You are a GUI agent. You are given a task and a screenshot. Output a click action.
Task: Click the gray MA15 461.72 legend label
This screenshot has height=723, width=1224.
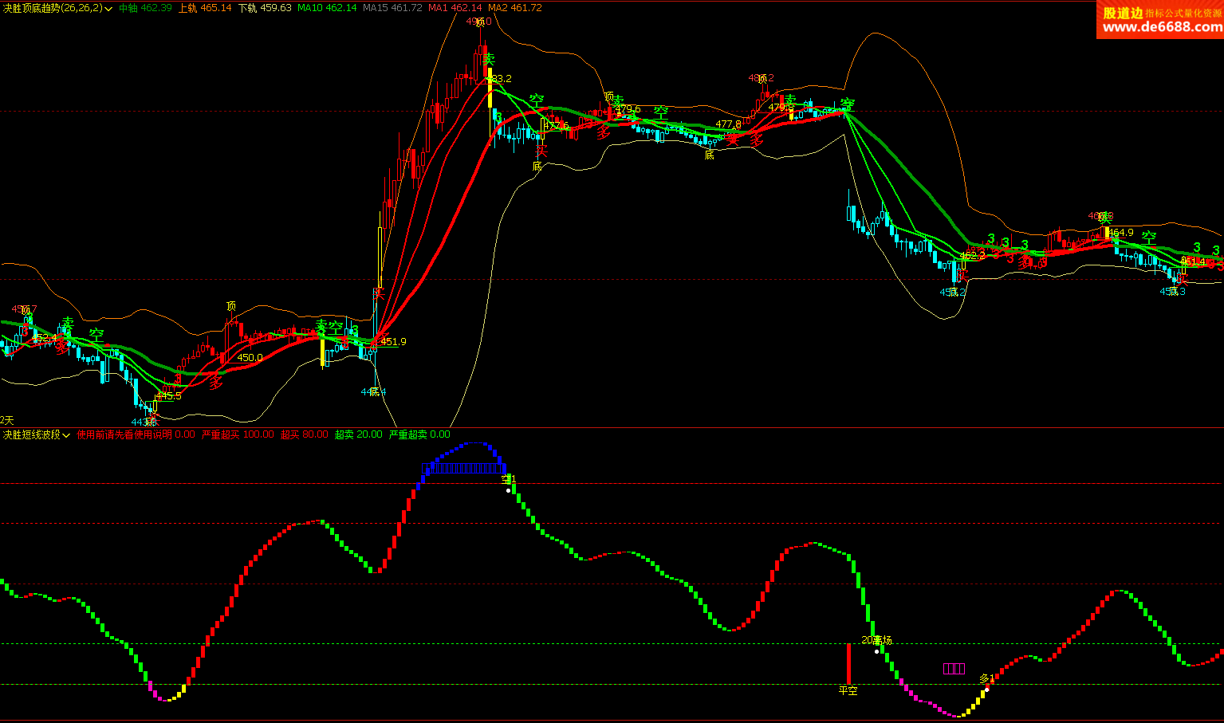coord(392,8)
